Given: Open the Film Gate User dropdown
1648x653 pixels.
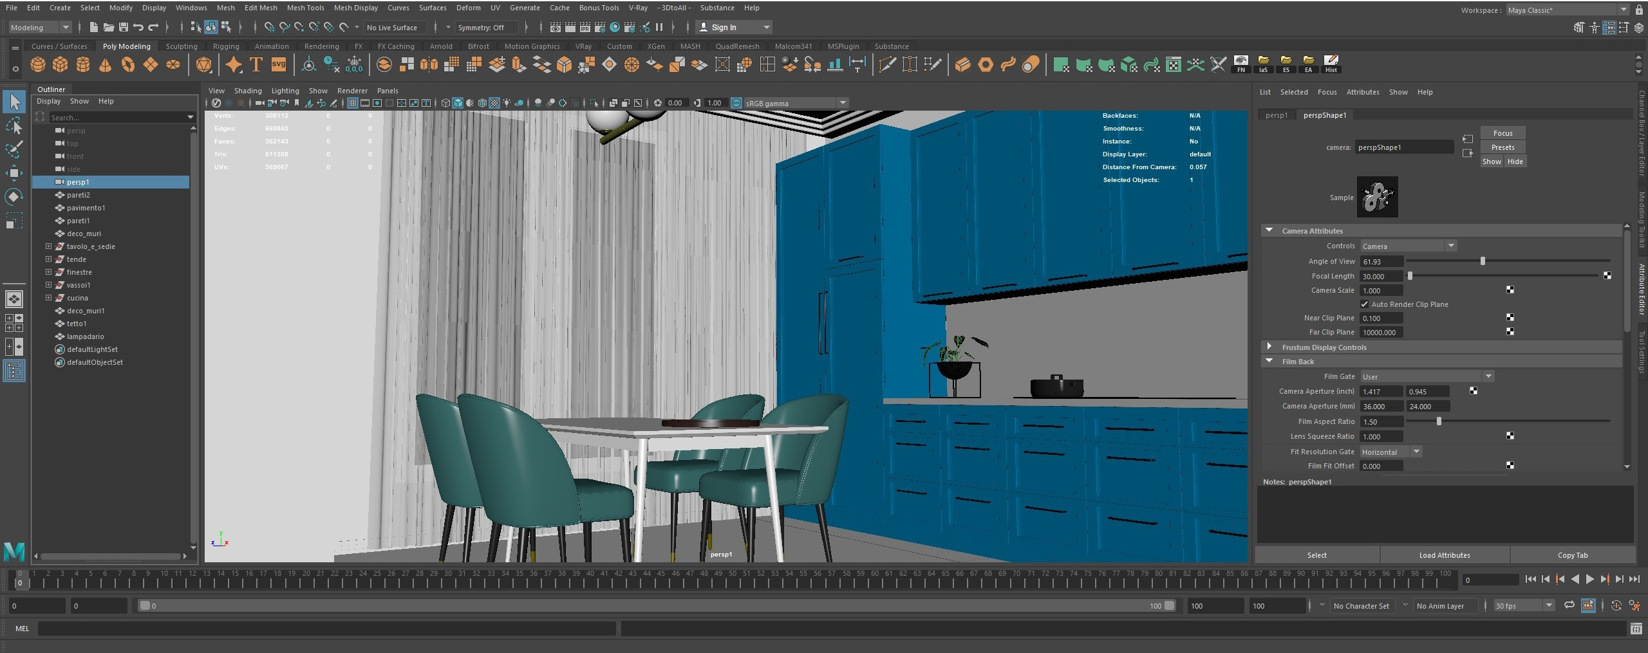Looking at the screenshot, I should coord(1426,376).
